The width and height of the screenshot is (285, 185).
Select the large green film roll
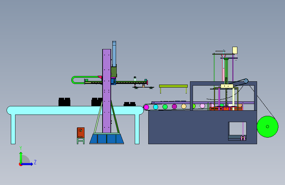268,126
